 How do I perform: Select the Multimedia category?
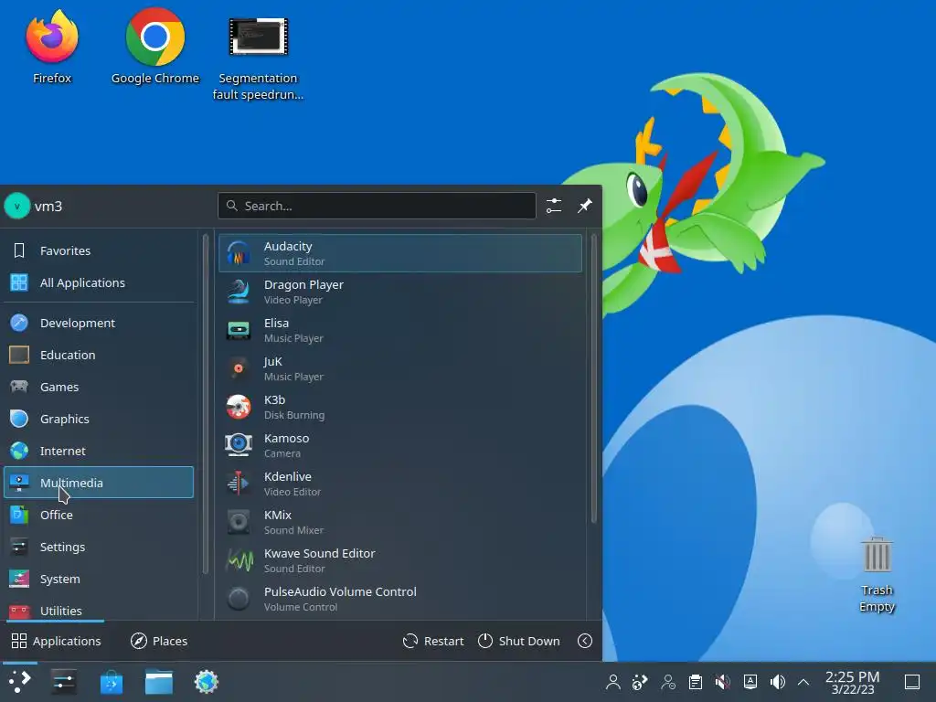[99, 483]
